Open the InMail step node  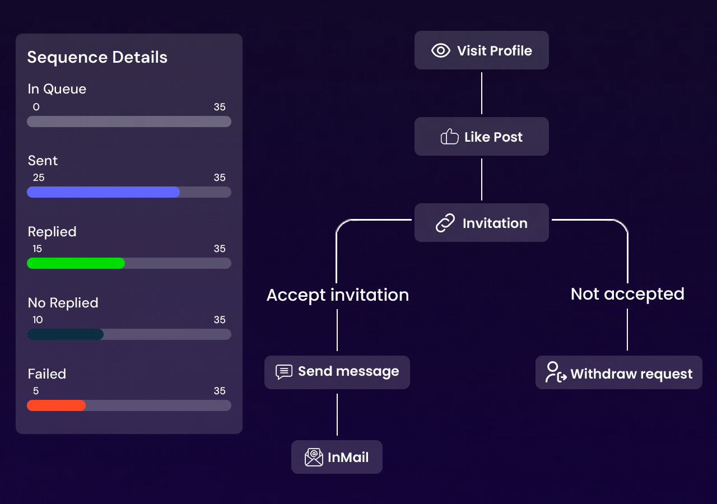click(x=337, y=457)
